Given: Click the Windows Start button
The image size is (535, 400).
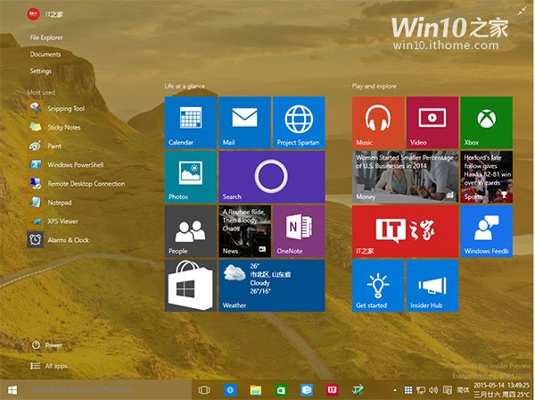Looking at the screenshot, I should tap(12, 390).
